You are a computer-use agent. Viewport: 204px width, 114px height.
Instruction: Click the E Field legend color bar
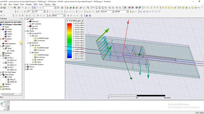click(x=69, y=41)
